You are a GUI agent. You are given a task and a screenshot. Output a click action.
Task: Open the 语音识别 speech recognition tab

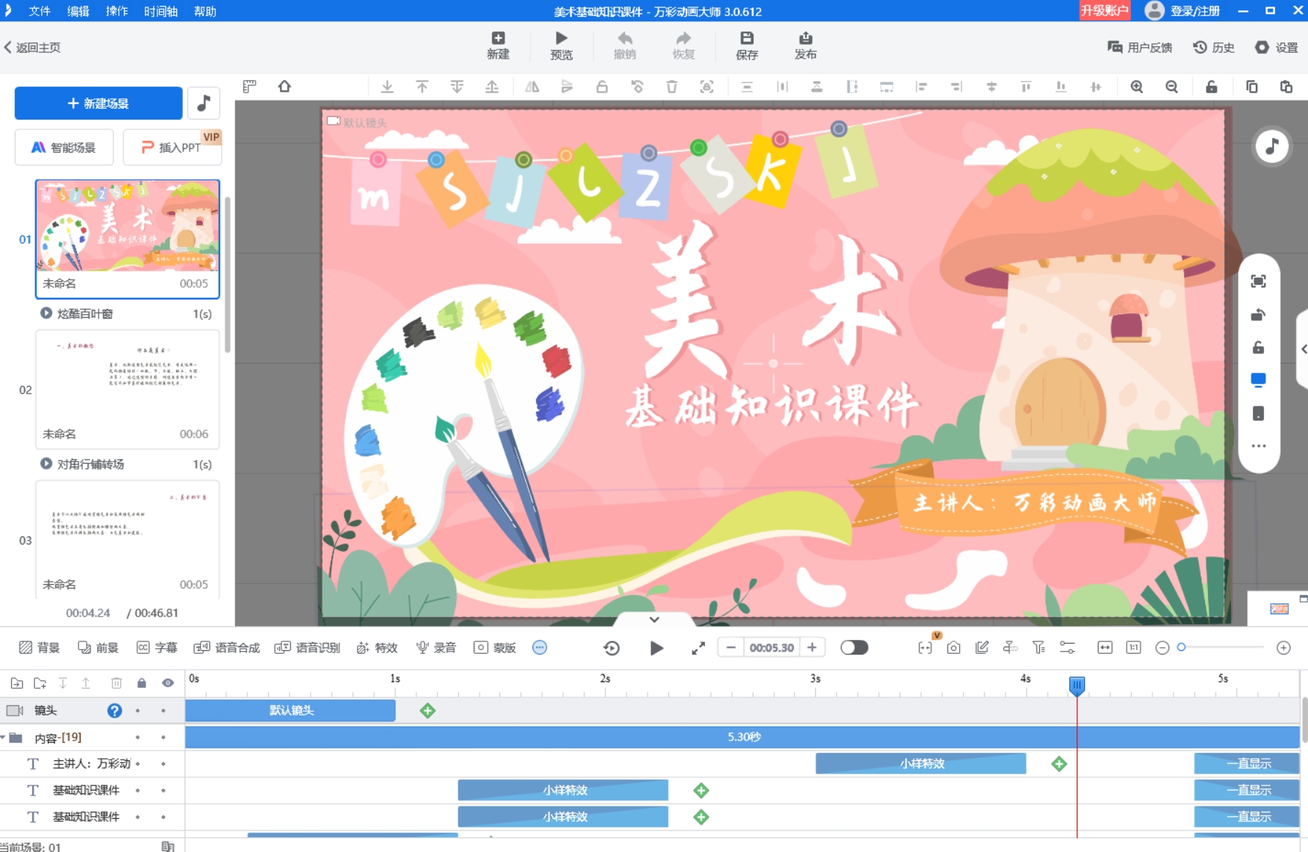click(307, 647)
